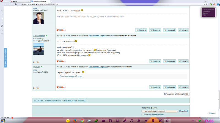The image size is (220, 123).
Task: Launch Skype from the taskbar
Action: click(x=111, y=121)
